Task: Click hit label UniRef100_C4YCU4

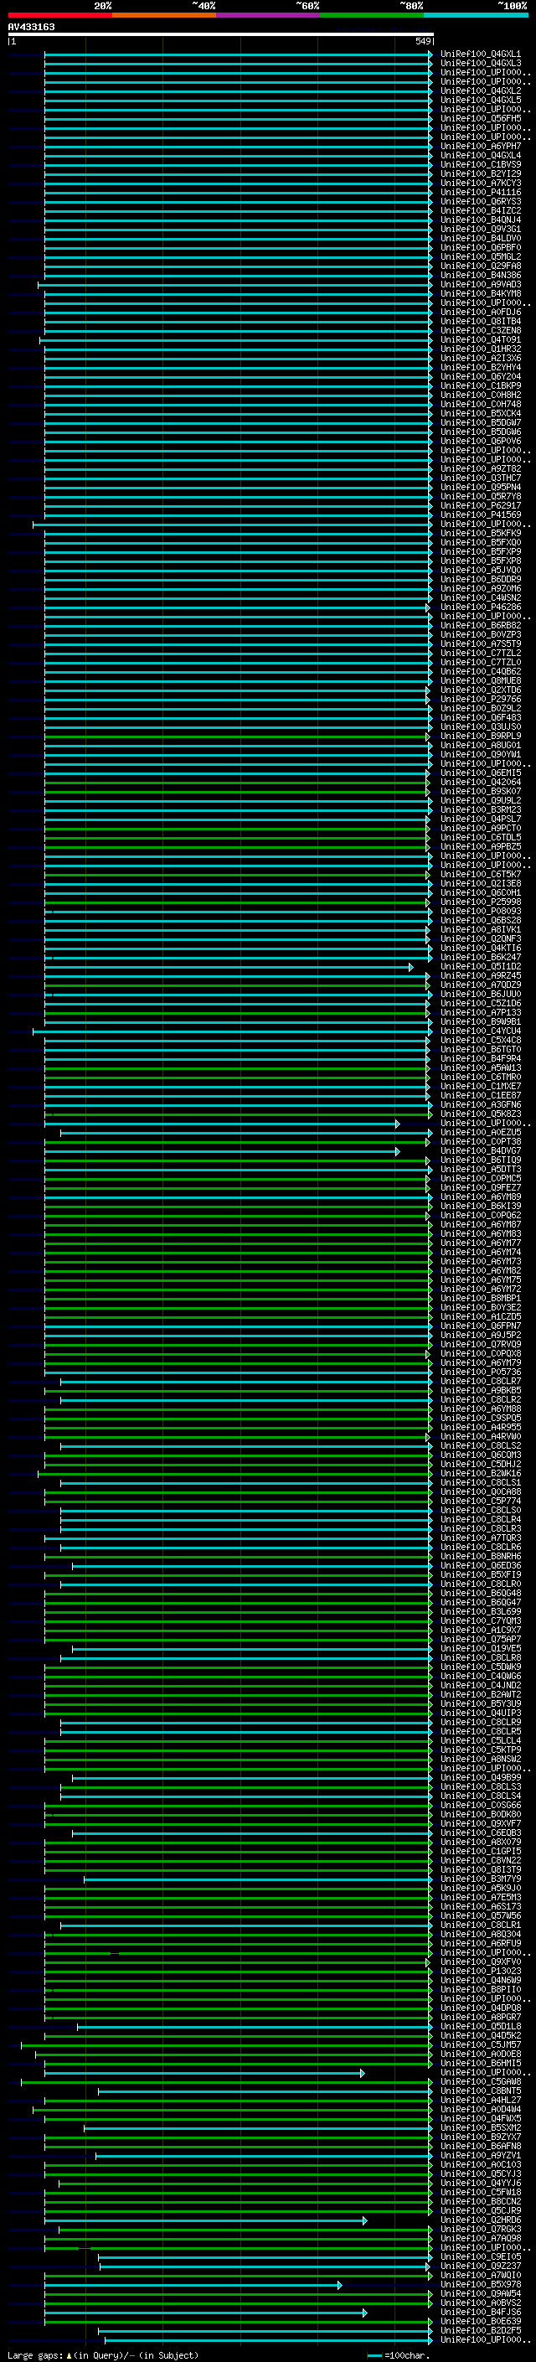Action: [480, 1031]
